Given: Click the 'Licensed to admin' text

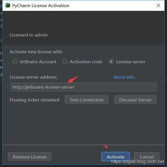Looking at the screenshot, I should (28, 35).
